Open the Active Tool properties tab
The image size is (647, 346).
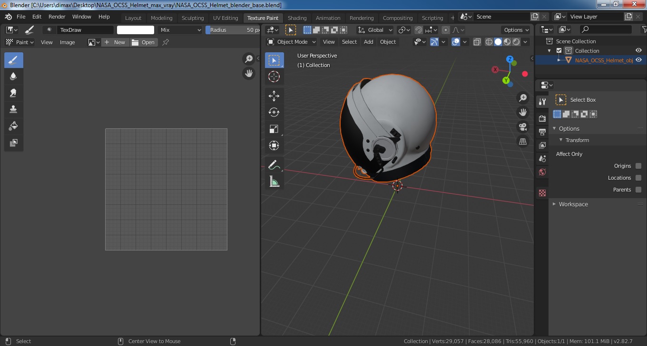[x=542, y=102]
